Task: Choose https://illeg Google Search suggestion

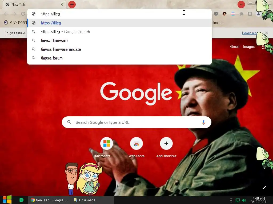Action: [119, 32]
